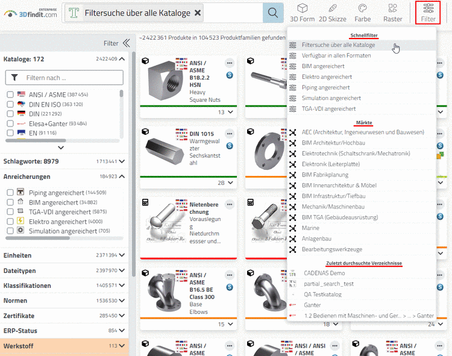Enable Simulation angereichert checkbox in sidebar
The image size is (452, 356).
pos(10,231)
